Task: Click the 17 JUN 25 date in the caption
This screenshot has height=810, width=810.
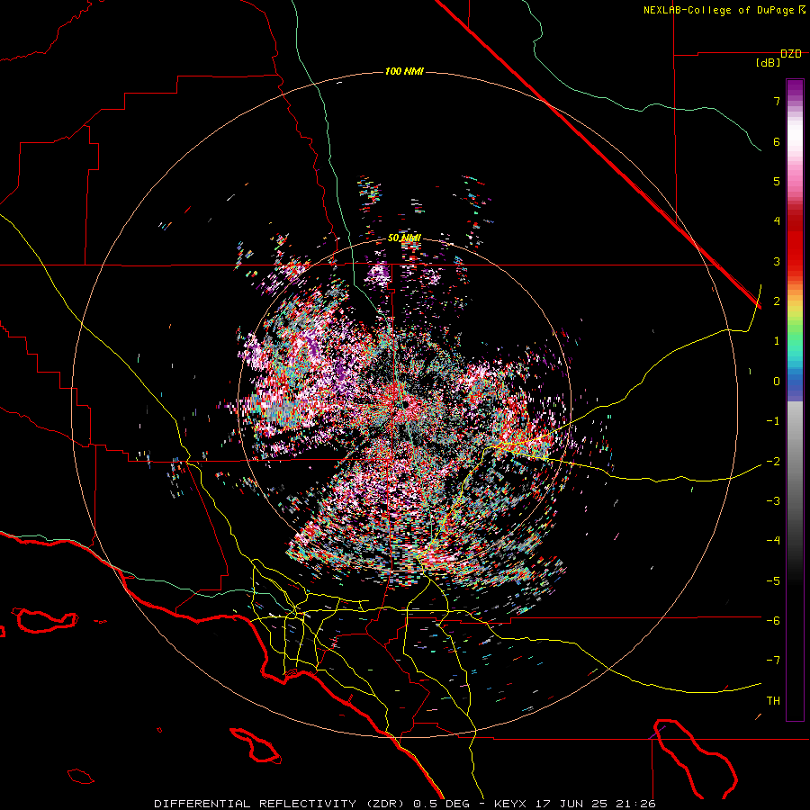Action: [x=573, y=804]
